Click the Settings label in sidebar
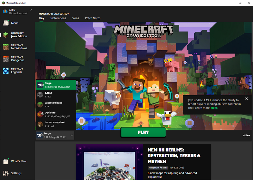The height and width of the screenshot is (180, 253). point(16,173)
